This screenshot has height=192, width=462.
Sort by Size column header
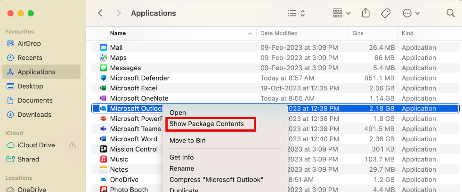[358, 33]
